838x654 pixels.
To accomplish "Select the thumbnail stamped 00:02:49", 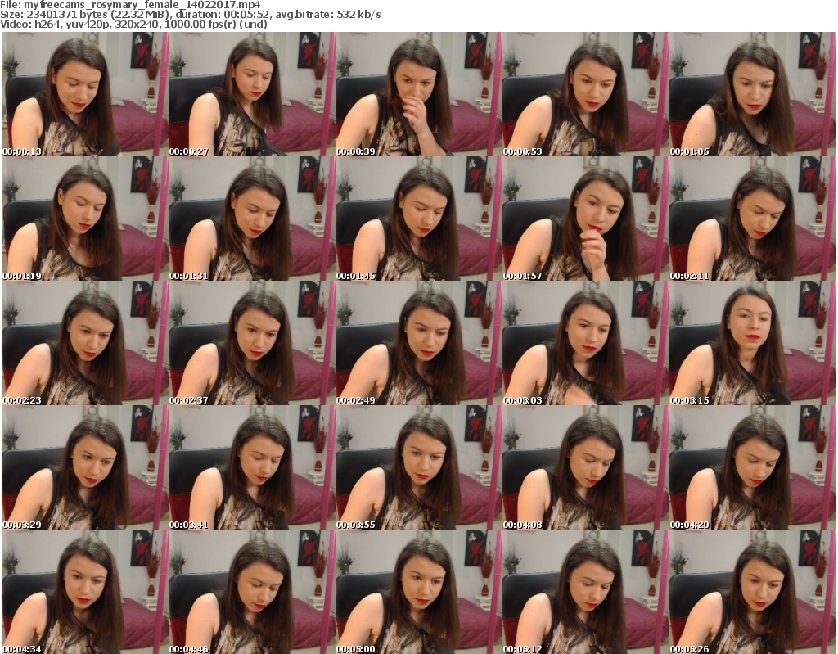I will [418, 343].
